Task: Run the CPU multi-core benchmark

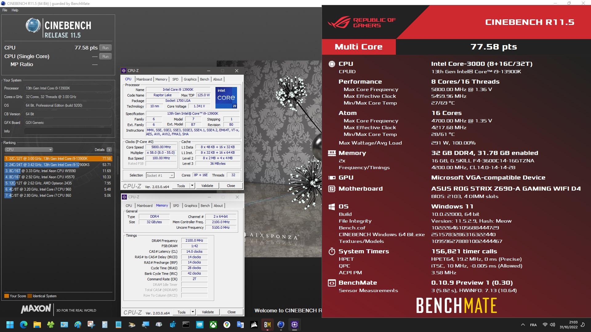Action: tap(105, 48)
